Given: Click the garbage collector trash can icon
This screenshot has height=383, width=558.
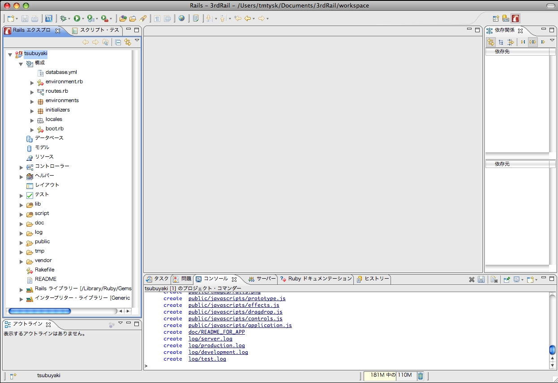Looking at the screenshot, I should click(421, 376).
